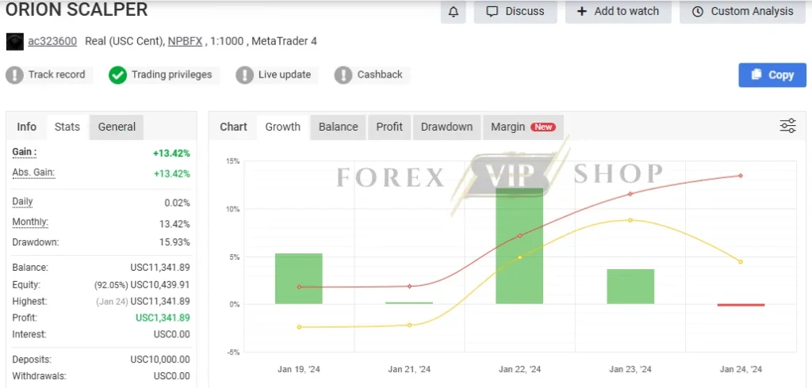Click the ac323600 avatar thumbnail
Viewport: 812px width, 388px height.
pyautogui.click(x=14, y=41)
